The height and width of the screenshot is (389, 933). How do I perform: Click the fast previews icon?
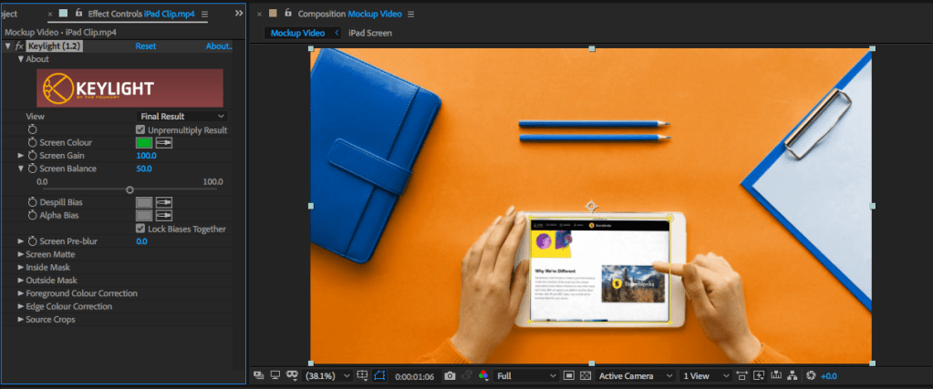[758, 375]
